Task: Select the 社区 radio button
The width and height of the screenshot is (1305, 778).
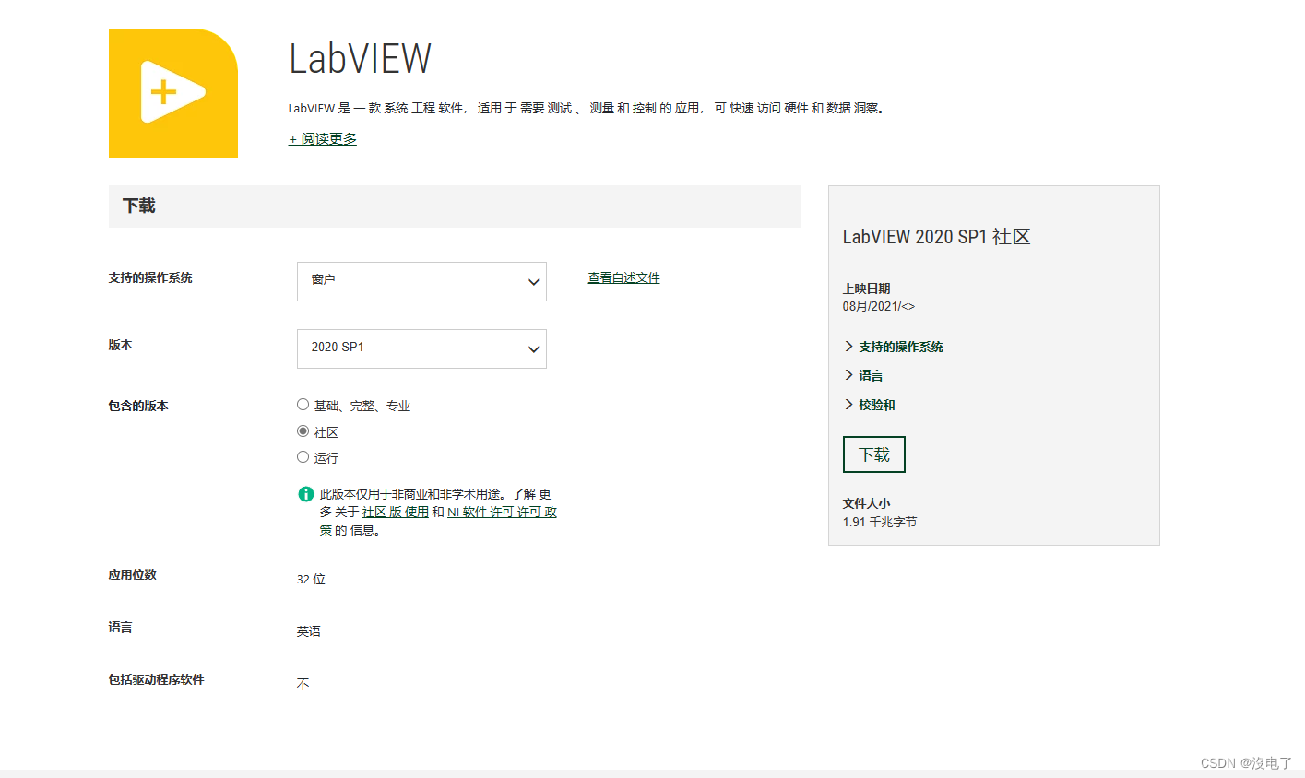Action: coord(303,430)
